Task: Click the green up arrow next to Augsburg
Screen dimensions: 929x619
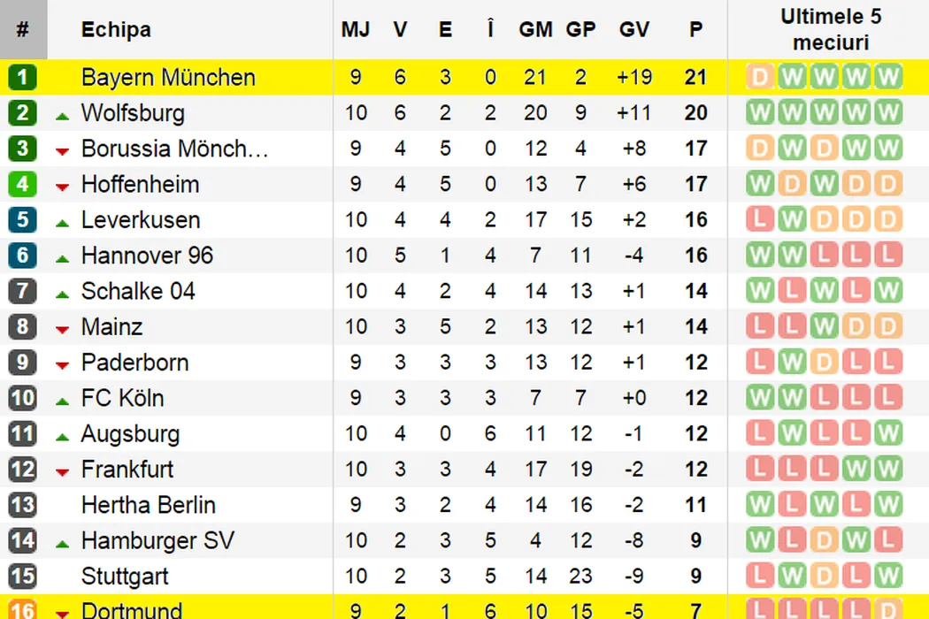Action: tap(62, 436)
